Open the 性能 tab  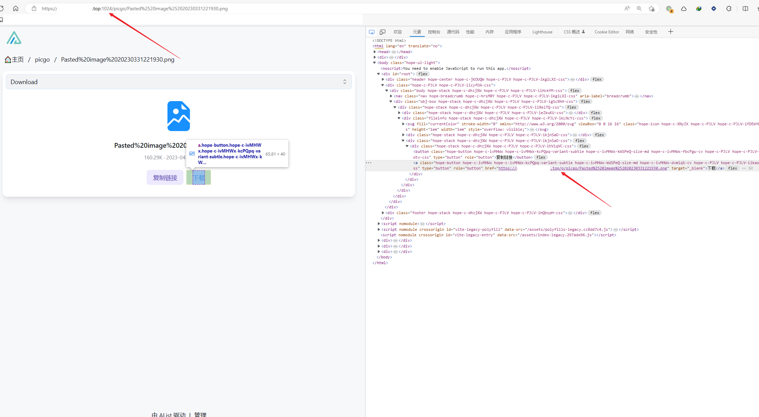pyautogui.click(x=470, y=32)
